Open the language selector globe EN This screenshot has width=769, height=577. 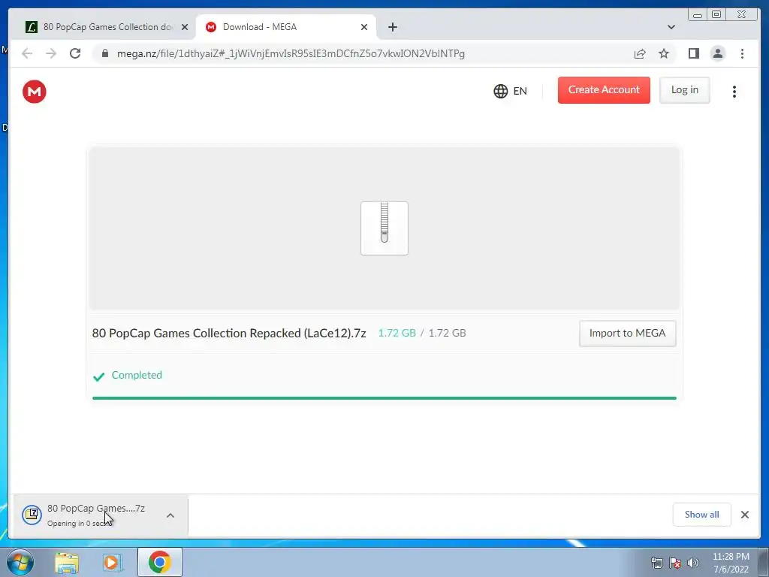point(510,91)
